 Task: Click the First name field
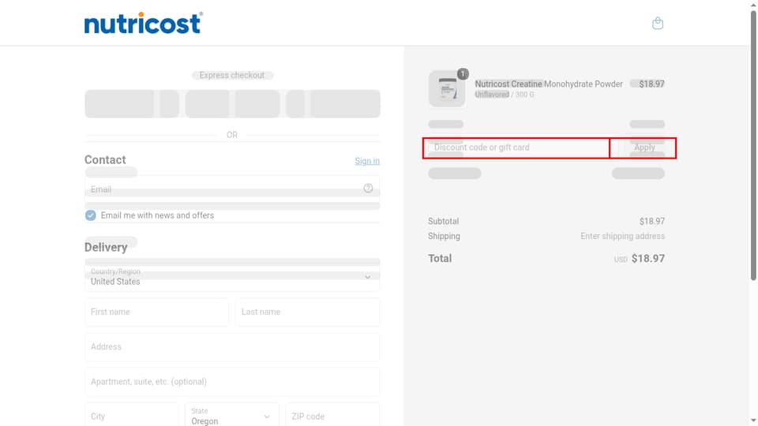[156, 312]
